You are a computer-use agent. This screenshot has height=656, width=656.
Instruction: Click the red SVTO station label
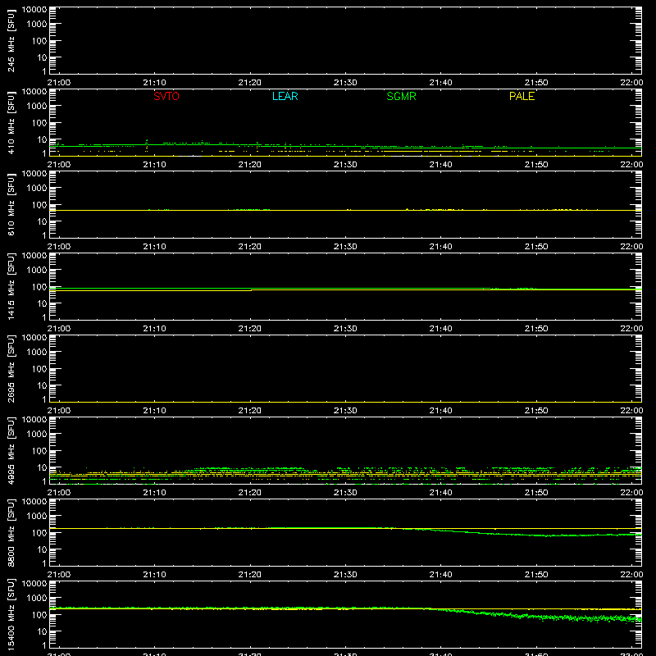tap(166, 96)
